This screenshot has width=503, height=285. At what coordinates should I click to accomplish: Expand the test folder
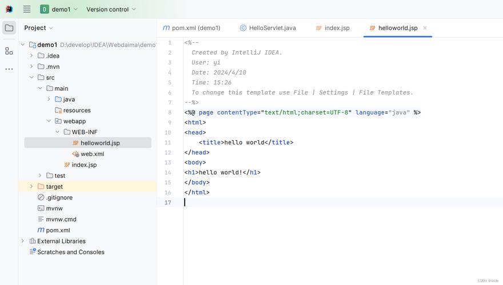coord(40,176)
